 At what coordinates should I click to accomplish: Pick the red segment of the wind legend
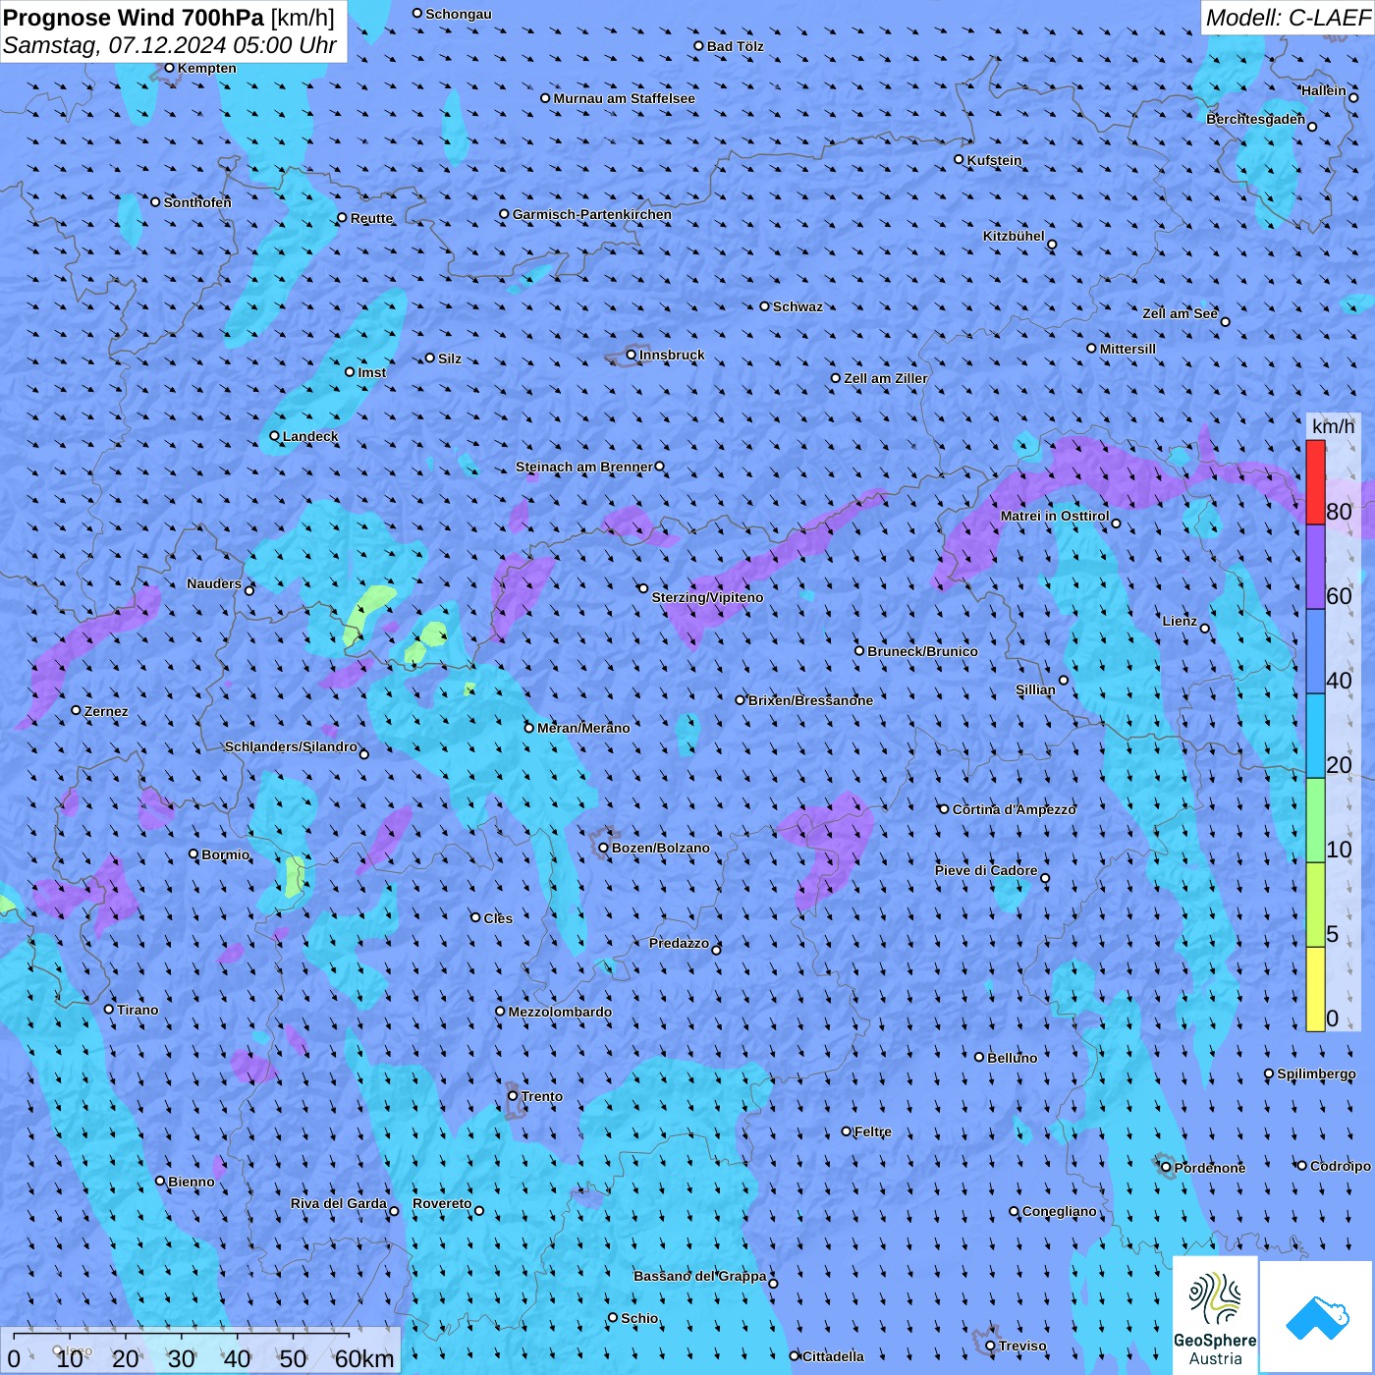tap(1315, 482)
